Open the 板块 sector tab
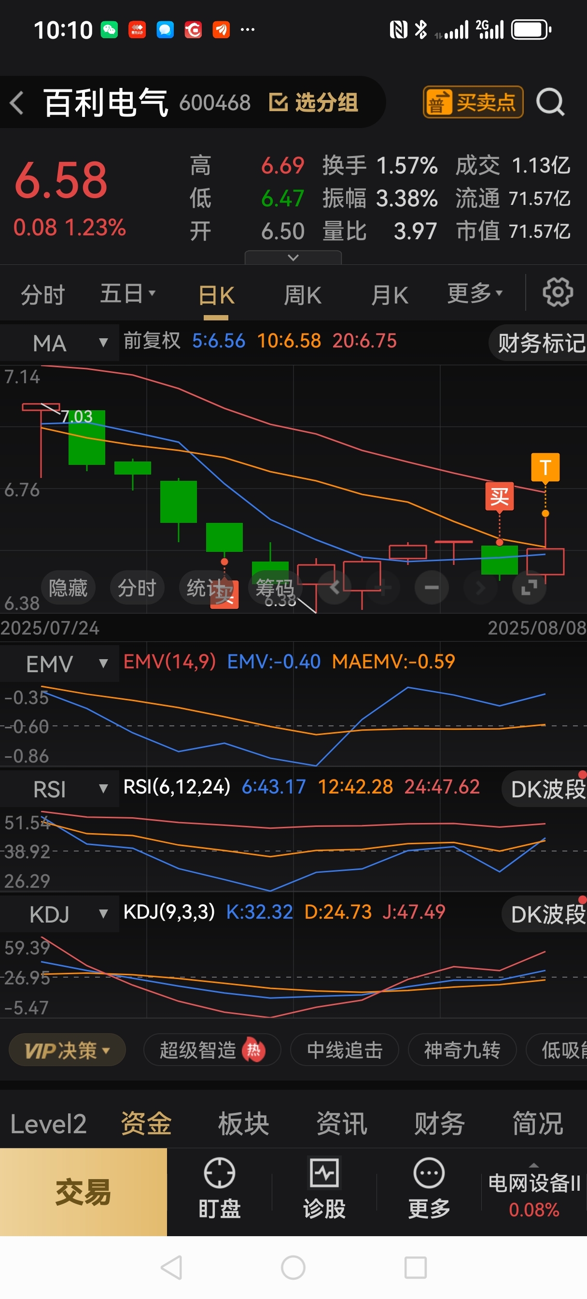Viewport: 587px width, 1299px height. 244,1124
